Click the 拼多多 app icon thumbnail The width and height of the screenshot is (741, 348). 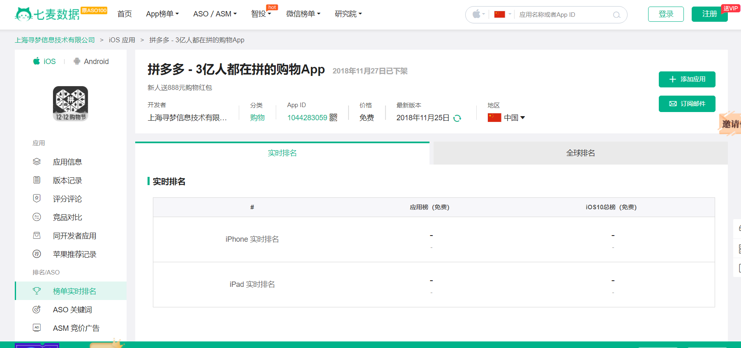(x=70, y=103)
